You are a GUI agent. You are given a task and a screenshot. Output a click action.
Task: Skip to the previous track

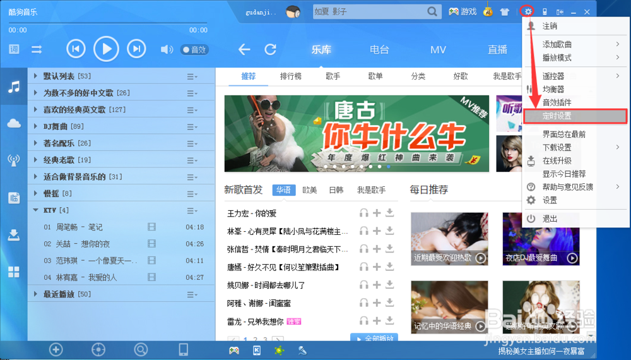76,49
